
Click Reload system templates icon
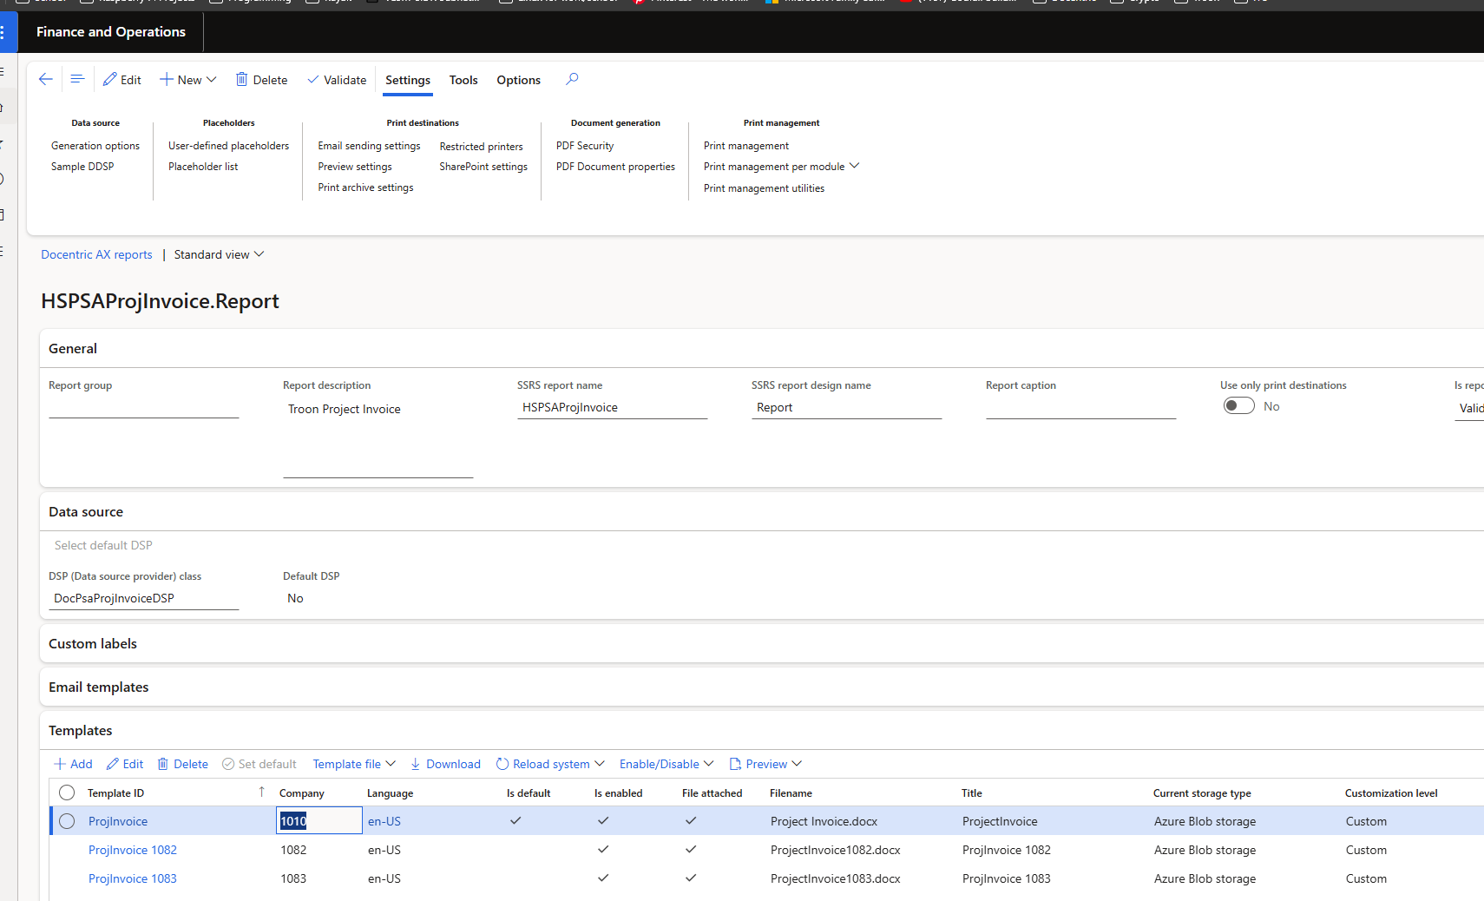[502, 764]
